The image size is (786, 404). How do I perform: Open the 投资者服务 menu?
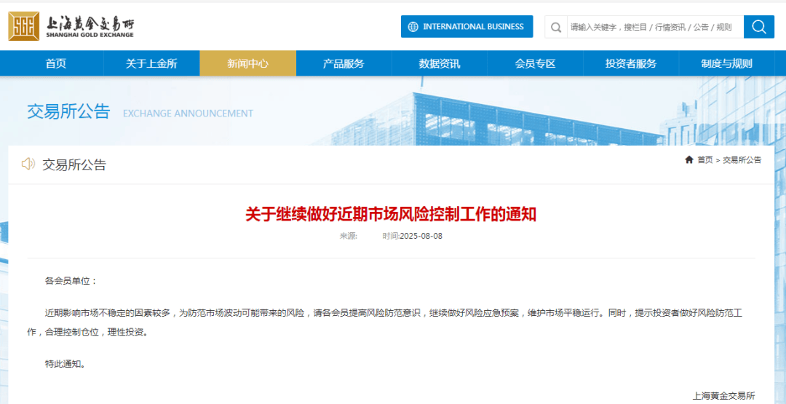pyautogui.click(x=631, y=63)
